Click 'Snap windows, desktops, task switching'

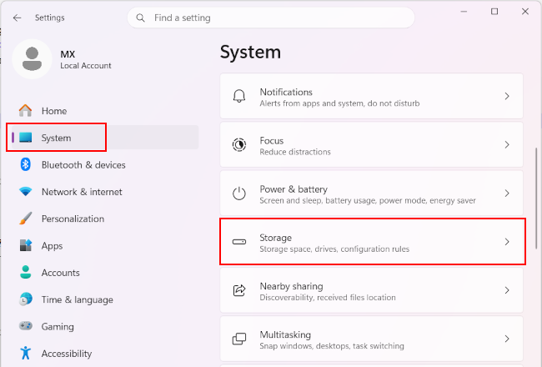pyautogui.click(x=332, y=346)
